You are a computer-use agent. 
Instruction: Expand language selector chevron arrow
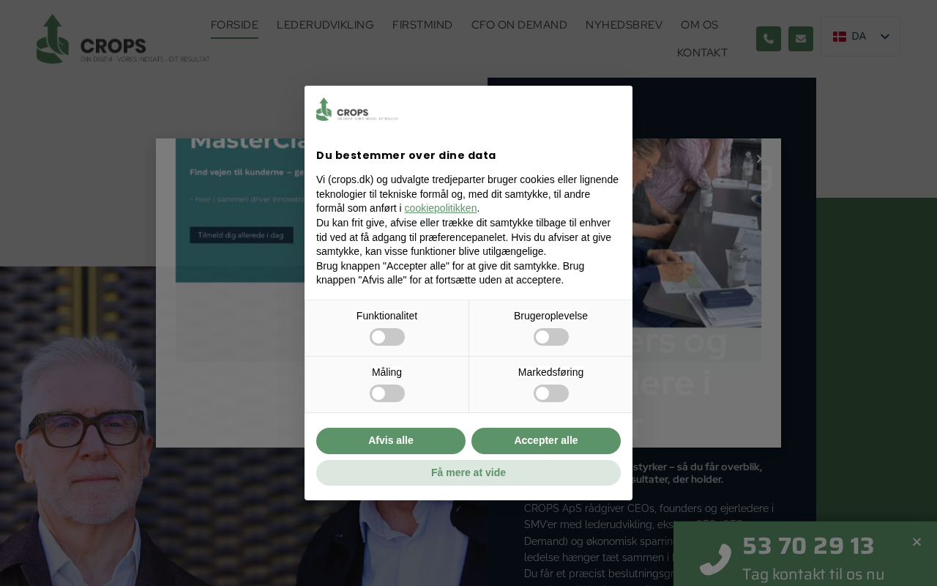884,37
